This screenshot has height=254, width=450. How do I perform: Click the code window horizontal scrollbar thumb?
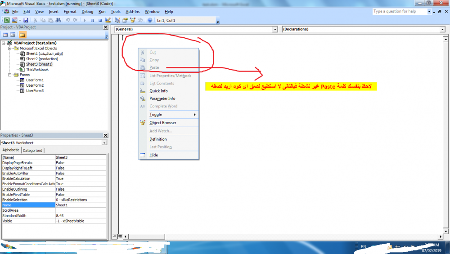(147, 236)
